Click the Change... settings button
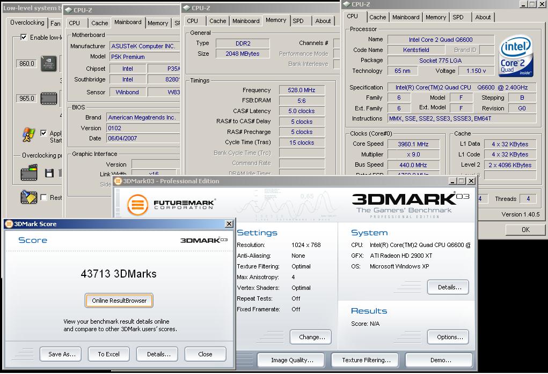548x374 pixels. 312,337
